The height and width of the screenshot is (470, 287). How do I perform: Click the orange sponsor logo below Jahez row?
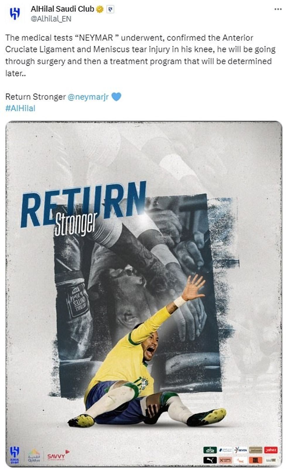point(255,460)
